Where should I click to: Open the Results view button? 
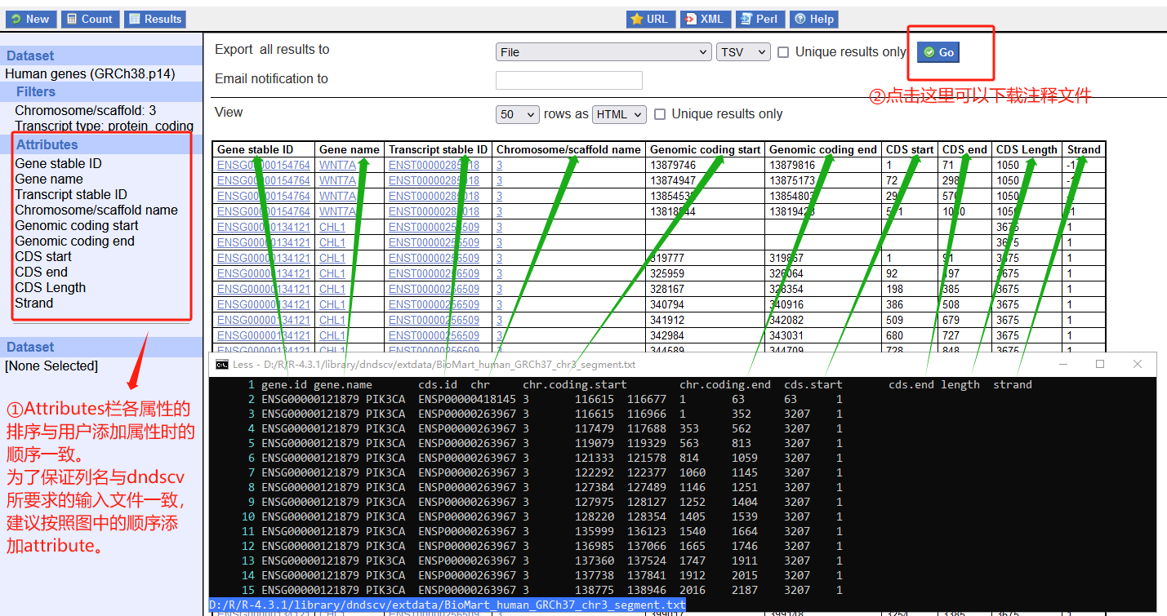(155, 19)
